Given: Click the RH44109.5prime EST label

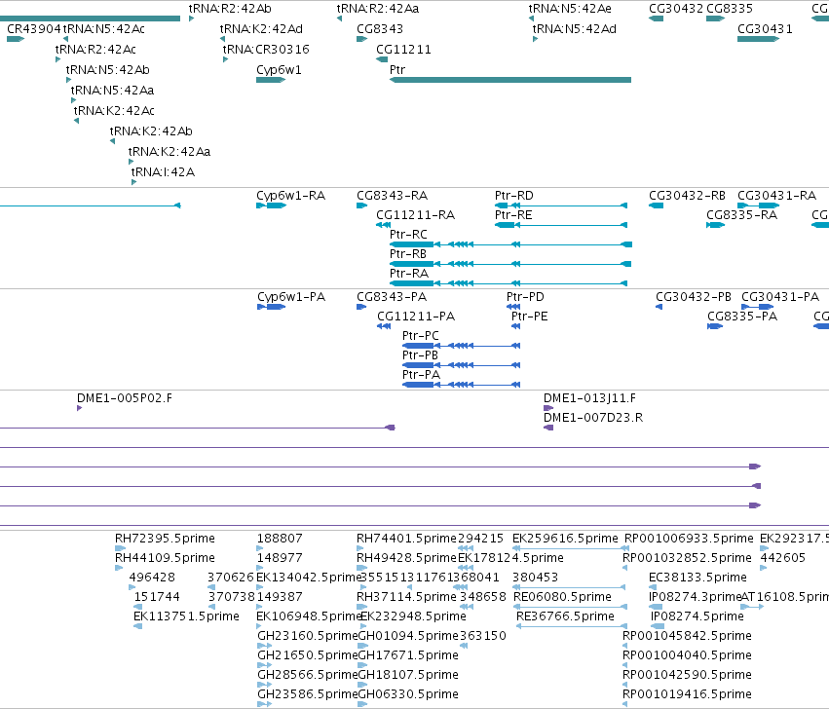Looking at the screenshot, I should click(x=165, y=558).
